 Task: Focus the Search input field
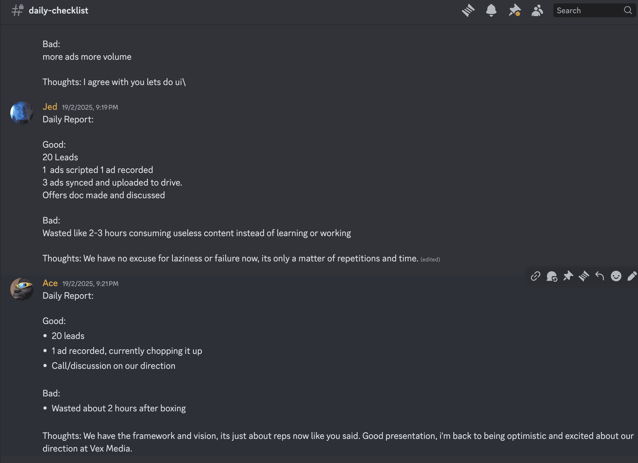point(588,11)
